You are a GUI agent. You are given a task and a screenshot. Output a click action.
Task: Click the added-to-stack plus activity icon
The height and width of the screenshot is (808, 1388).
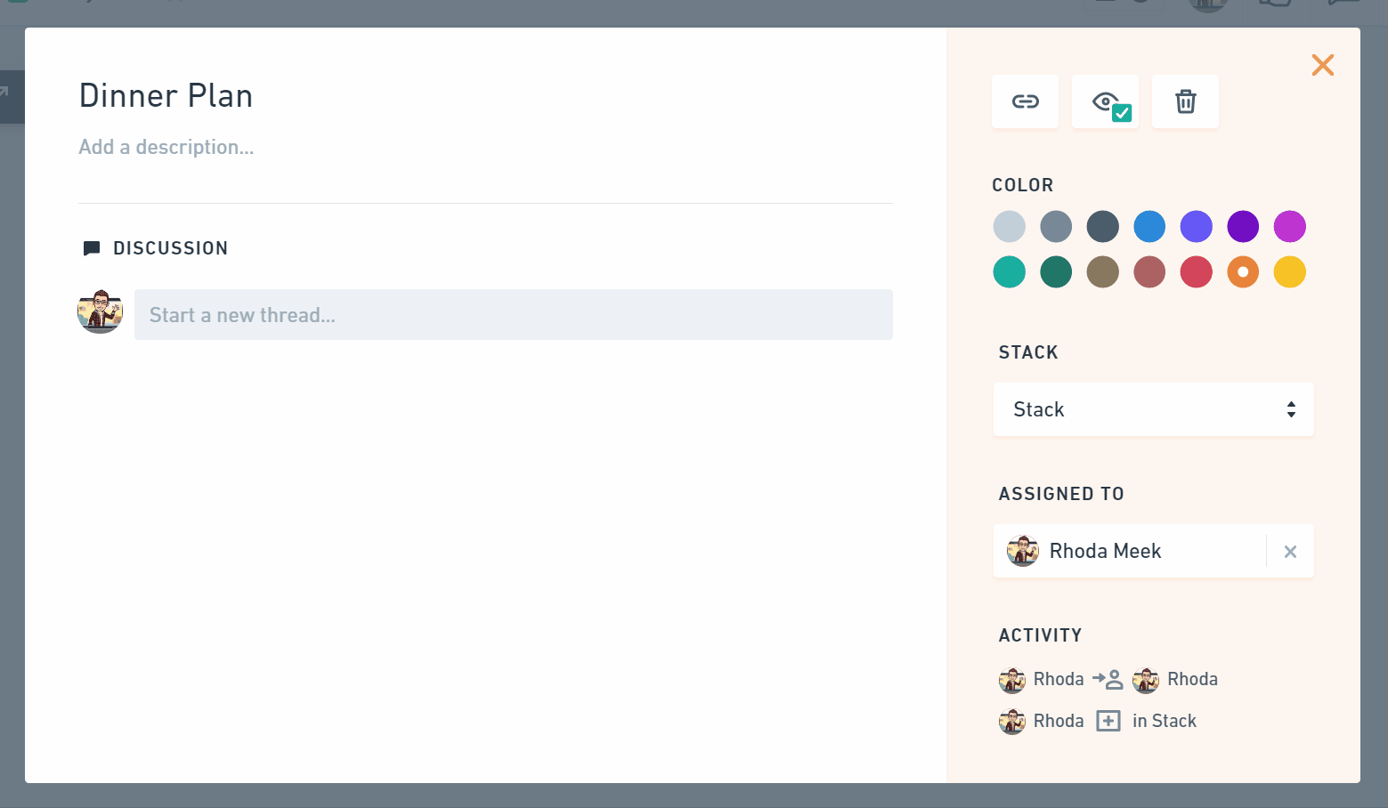click(1108, 721)
